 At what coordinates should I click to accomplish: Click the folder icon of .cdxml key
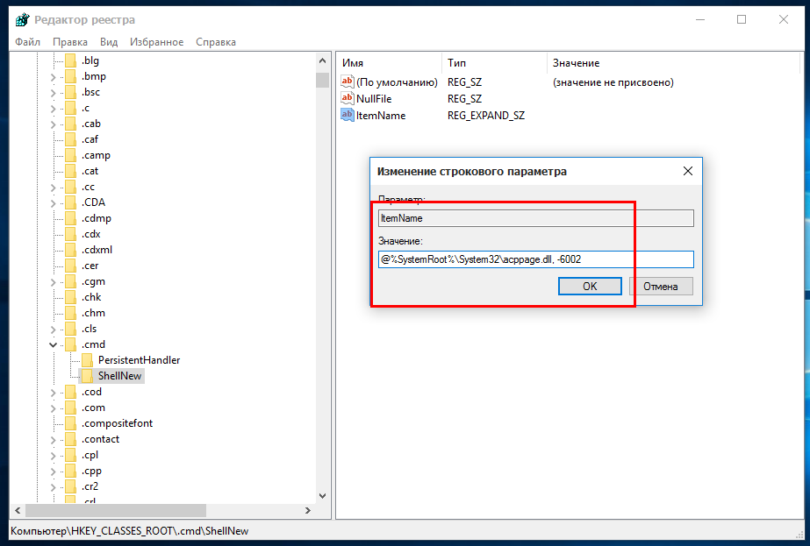[x=71, y=250]
